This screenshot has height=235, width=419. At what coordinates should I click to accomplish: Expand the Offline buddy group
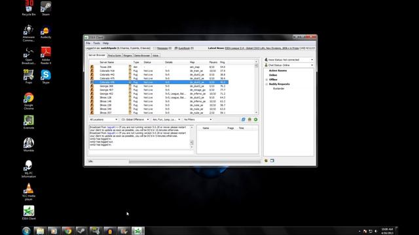pos(266,80)
